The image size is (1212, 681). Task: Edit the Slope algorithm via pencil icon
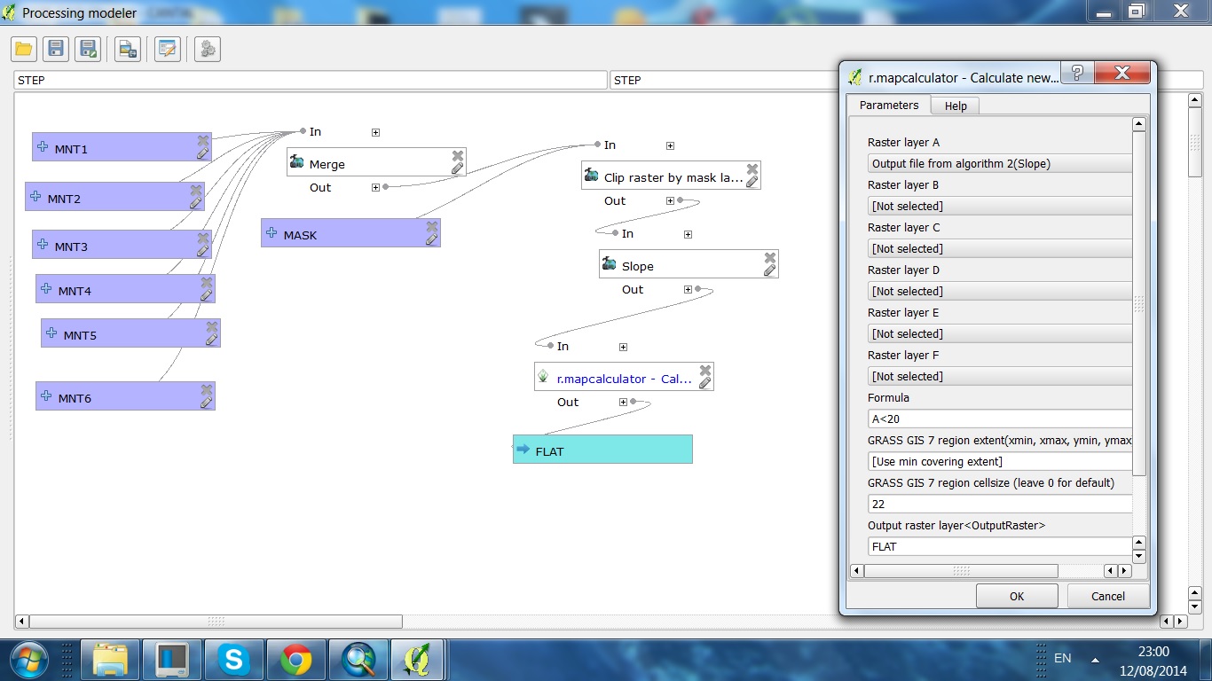pos(769,270)
